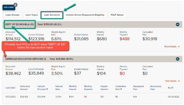The image size is (184, 105).
Task: Click the N/A repayment plan cell
Action: (x=135, y=97)
